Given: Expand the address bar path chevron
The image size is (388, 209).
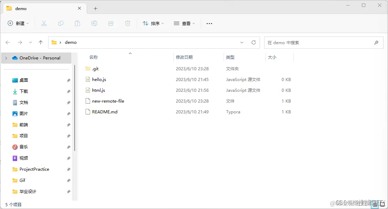Looking at the screenshot, I should [60, 42].
